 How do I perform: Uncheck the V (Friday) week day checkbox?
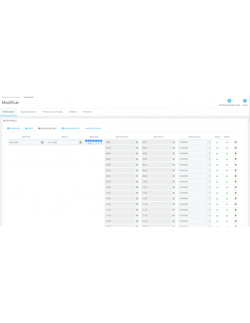(96, 141)
